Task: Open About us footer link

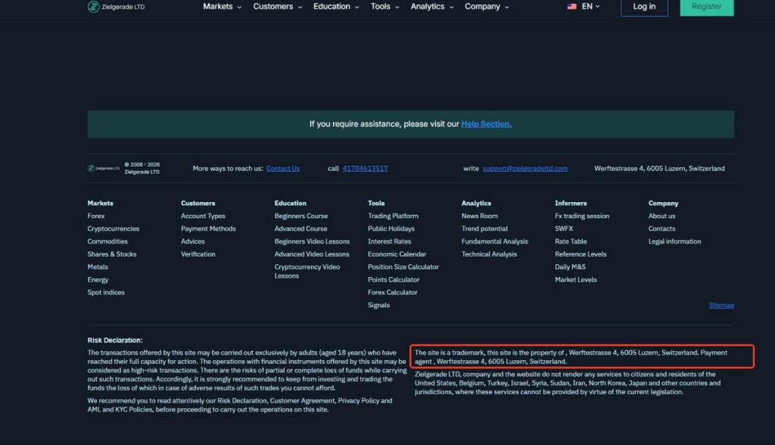Action: (661, 216)
